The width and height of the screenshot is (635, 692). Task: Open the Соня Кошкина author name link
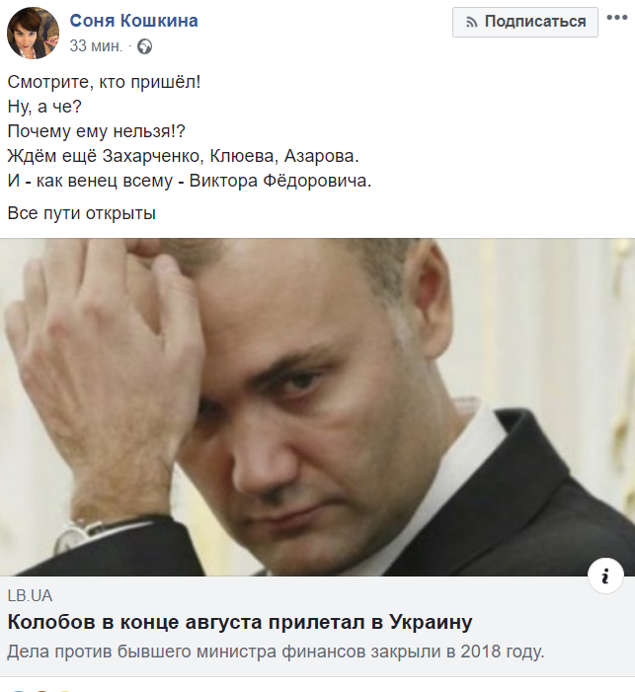(133, 21)
